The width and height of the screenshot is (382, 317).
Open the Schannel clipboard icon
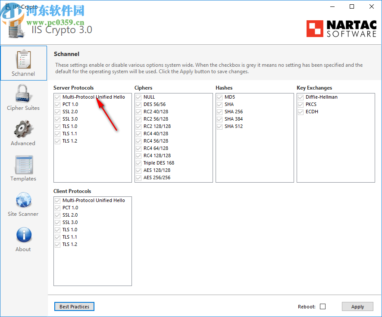[x=24, y=59]
